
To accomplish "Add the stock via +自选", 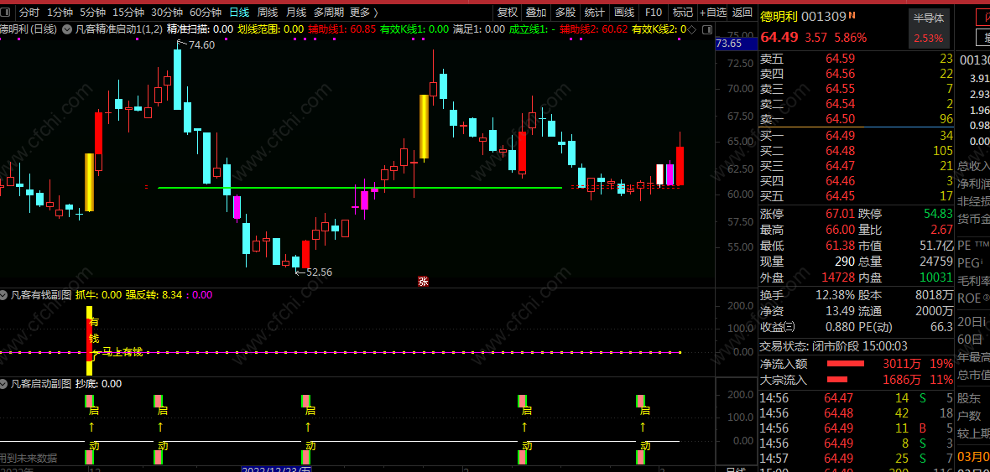I will click(713, 12).
